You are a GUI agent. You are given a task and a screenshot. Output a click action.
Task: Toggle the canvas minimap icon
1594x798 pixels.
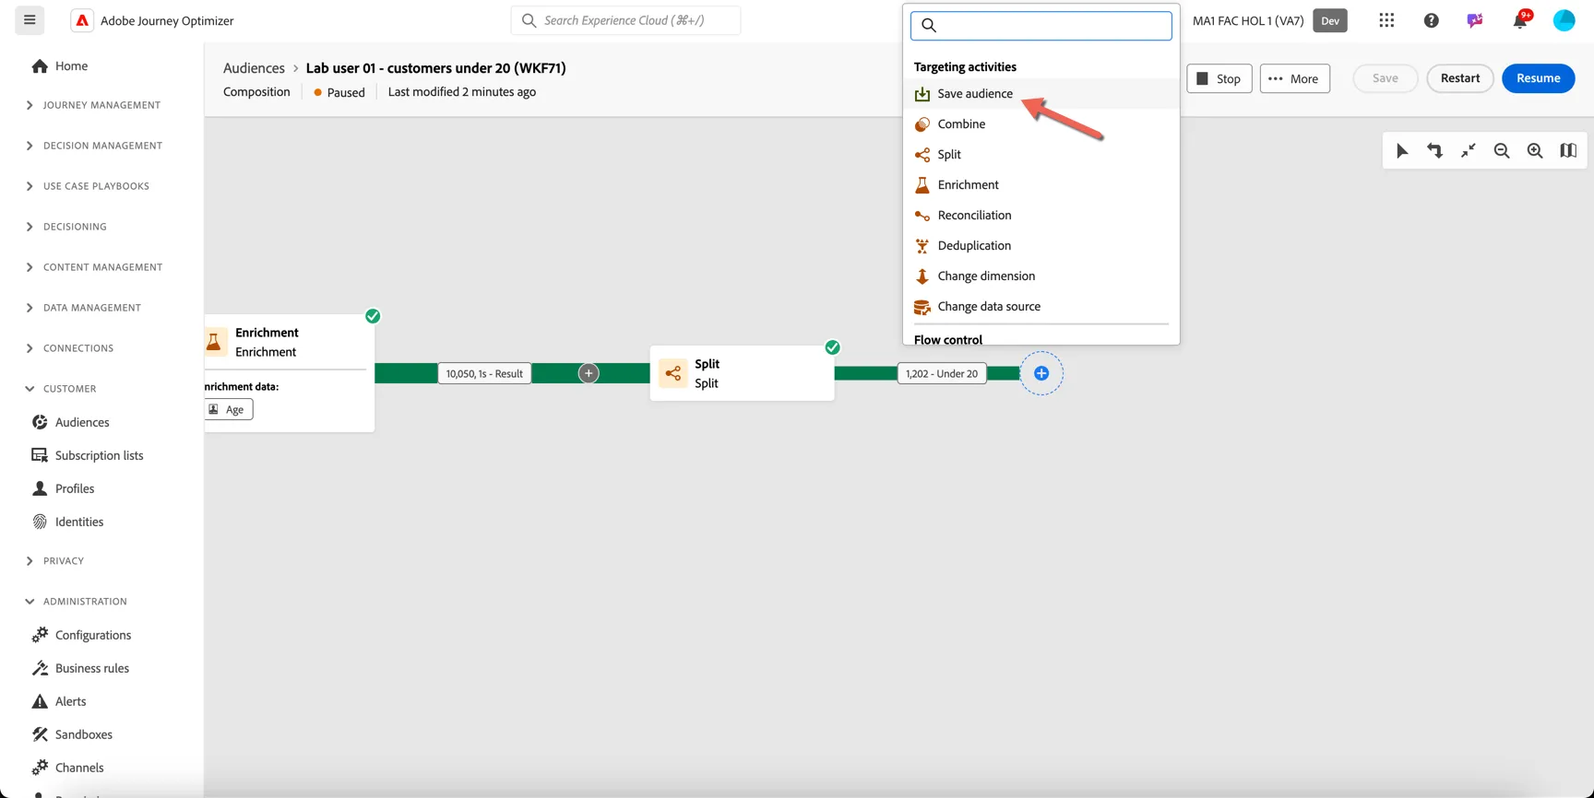pyautogui.click(x=1568, y=151)
